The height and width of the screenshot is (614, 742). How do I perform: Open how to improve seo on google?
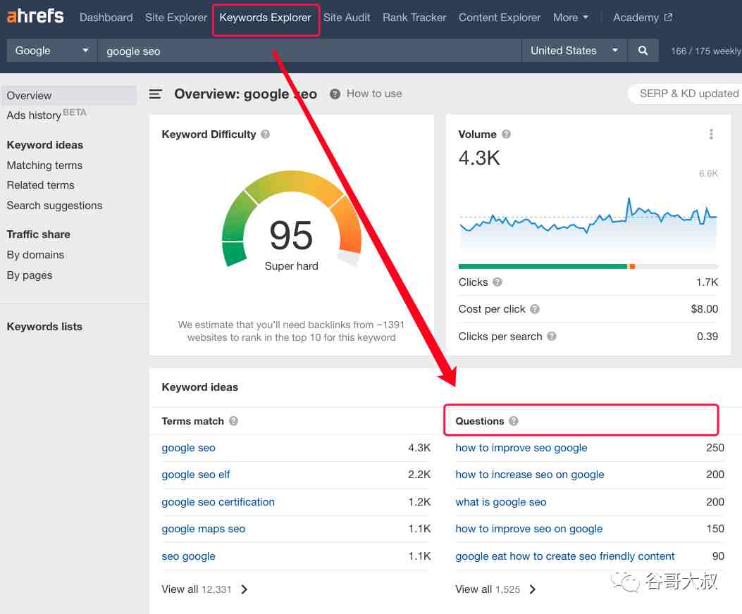[x=529, y=529]
